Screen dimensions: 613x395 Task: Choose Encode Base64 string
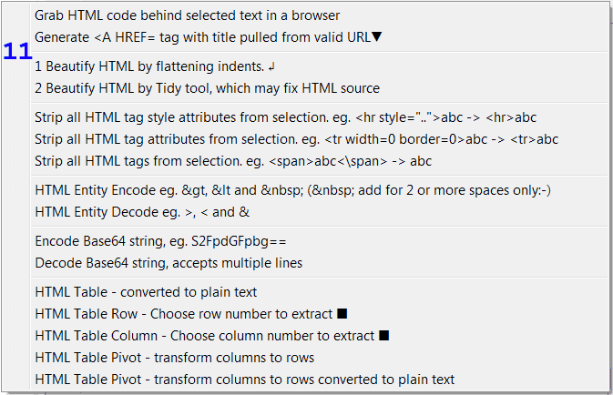point(160,241)
